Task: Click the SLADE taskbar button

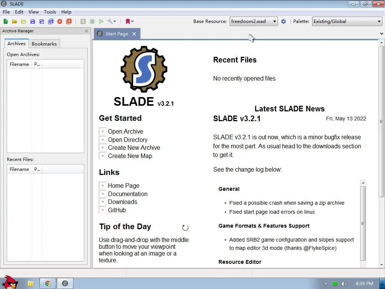Action: tap(65, 284)
